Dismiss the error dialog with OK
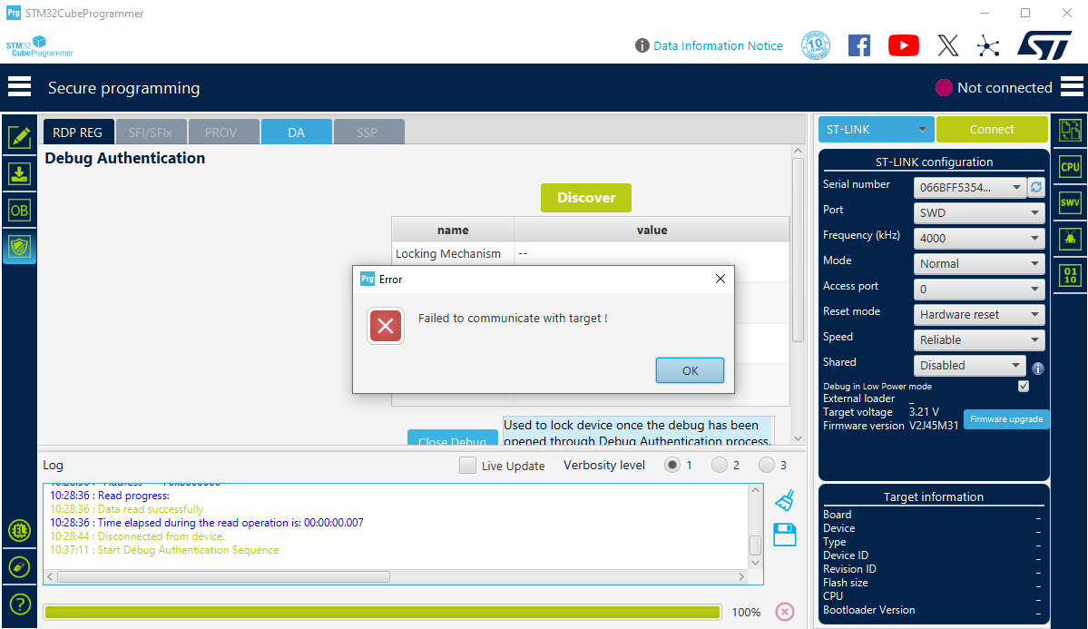The height and width of the screenshot is (629, 1088). [x=690, y=370]
